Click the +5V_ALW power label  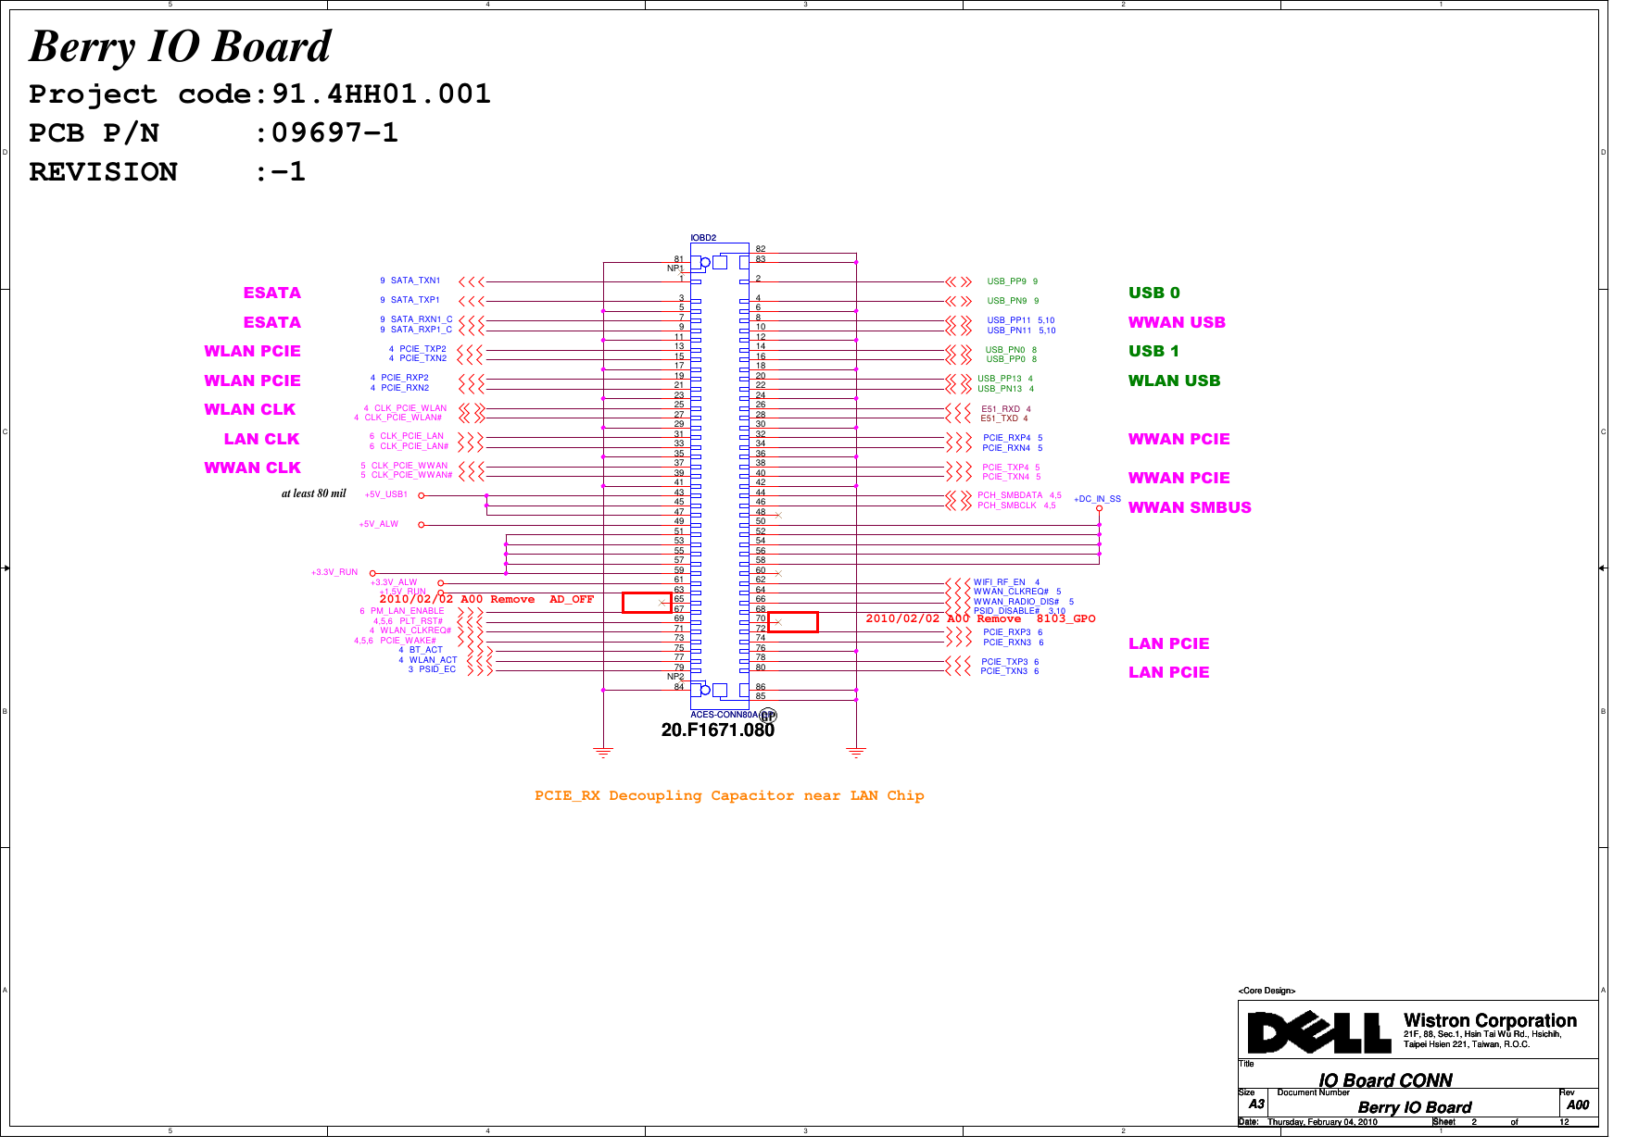[379, 524]
